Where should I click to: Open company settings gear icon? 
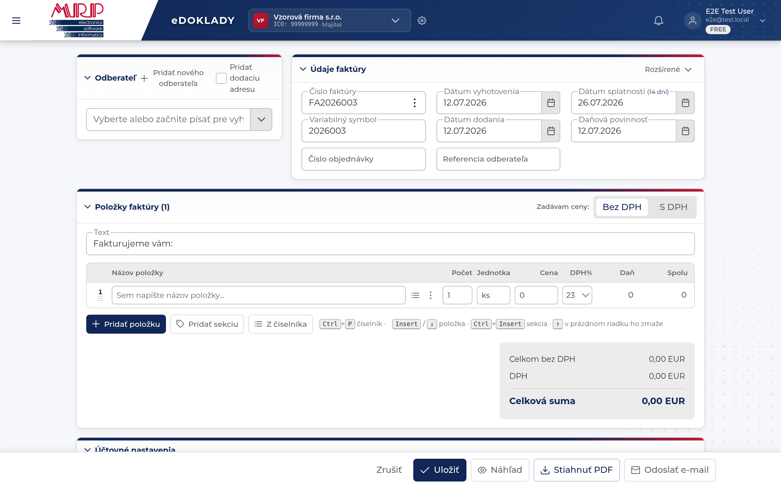pyautogui.click(x=422, y=21)
